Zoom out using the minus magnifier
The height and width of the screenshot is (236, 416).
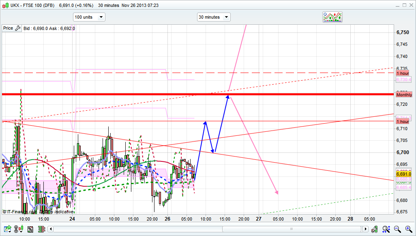pyautogui.click(x=397, y=230)
